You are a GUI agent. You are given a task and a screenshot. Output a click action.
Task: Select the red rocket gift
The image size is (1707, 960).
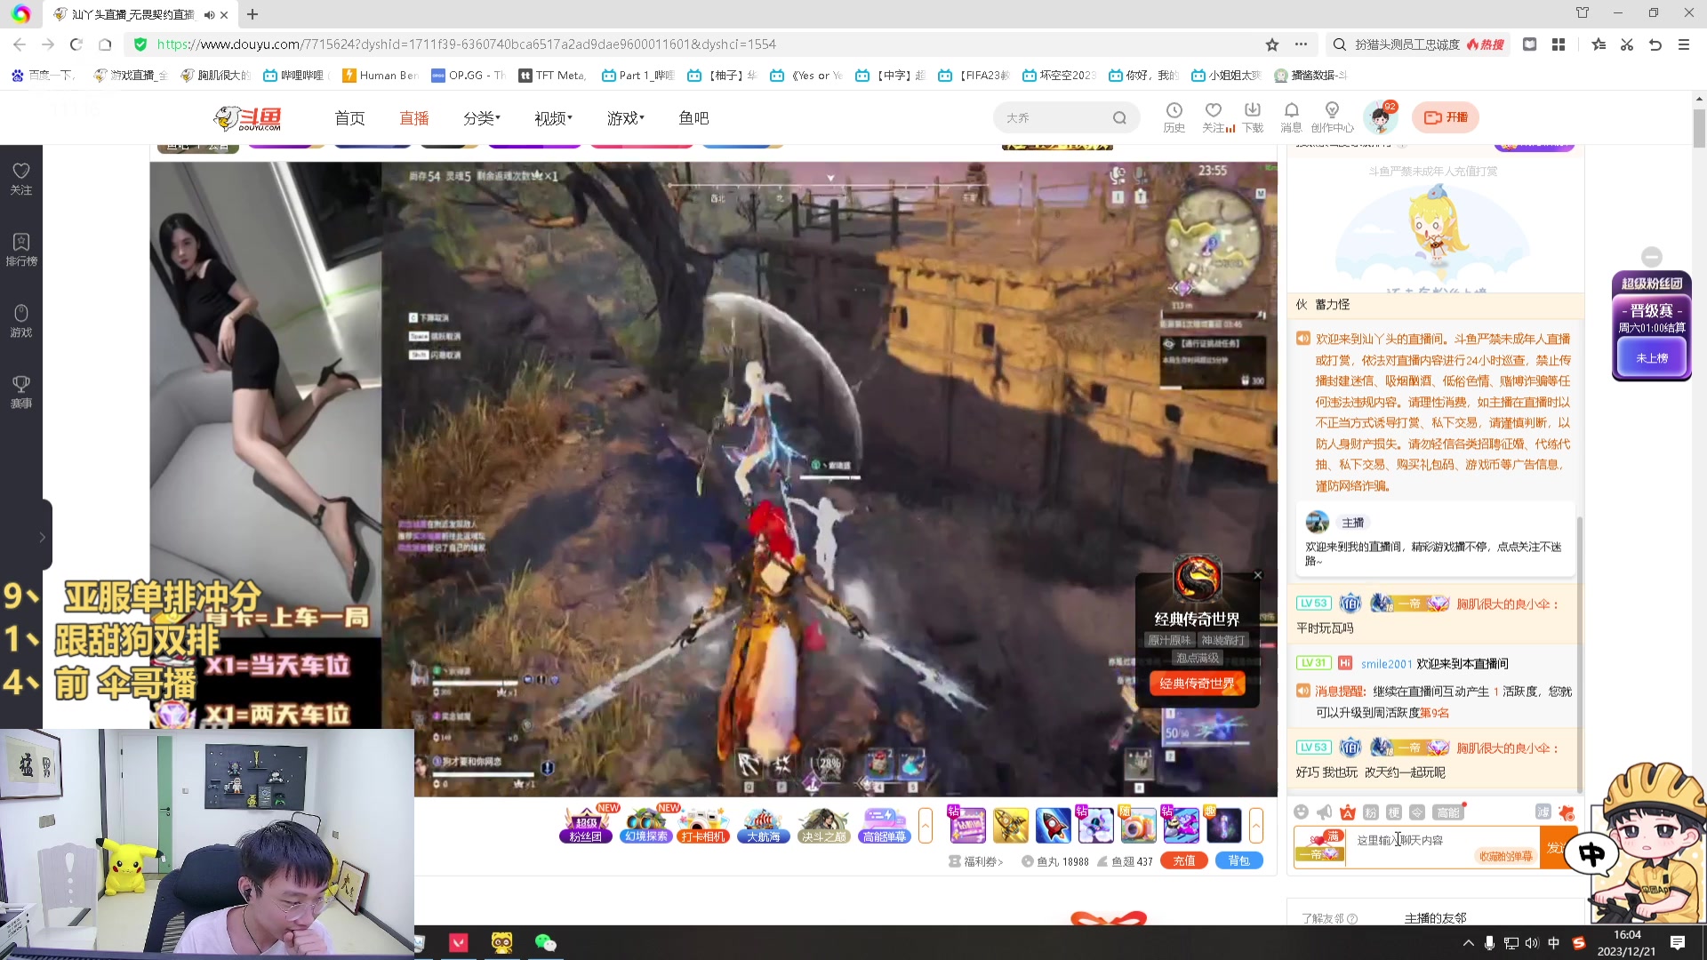[x=1053, y=825]
